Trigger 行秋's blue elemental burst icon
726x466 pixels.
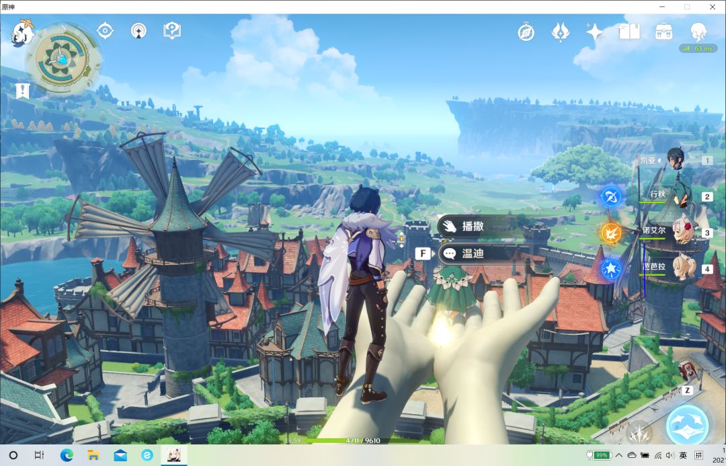(x=610, y=197)
